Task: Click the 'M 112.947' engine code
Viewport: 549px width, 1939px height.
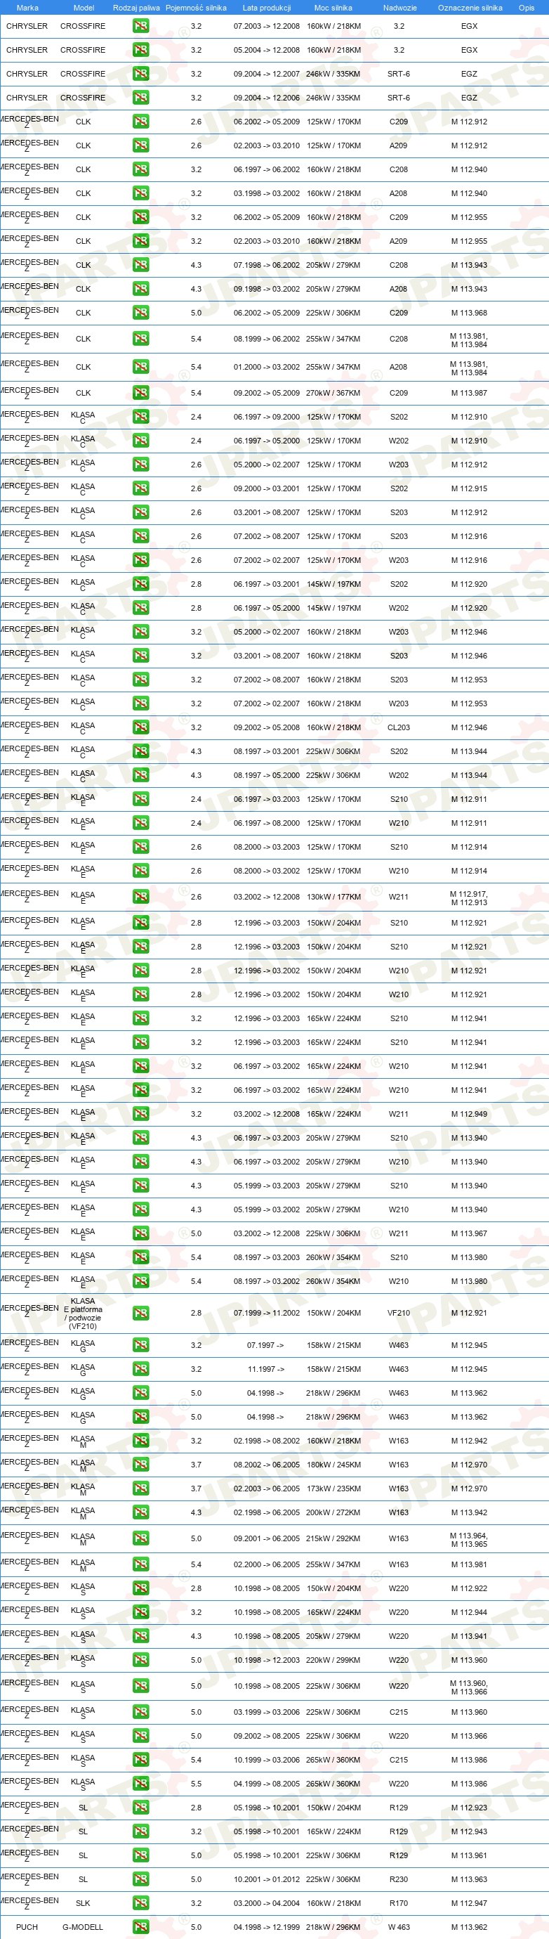Action: click(x=469, y=1903)
